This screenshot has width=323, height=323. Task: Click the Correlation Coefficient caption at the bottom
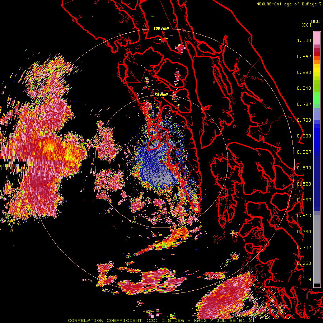[x=161, y=320]
